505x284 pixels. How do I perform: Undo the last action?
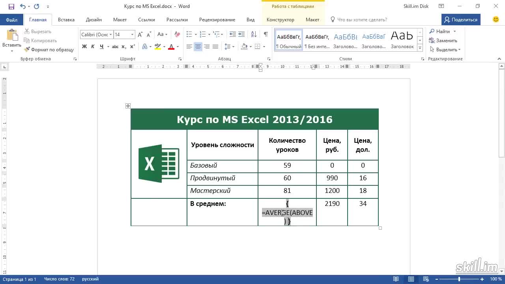coord(22,6)
